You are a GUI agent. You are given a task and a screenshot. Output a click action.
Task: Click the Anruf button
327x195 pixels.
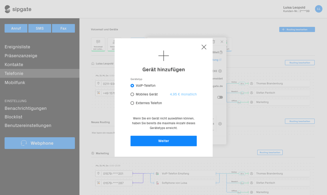16,28
